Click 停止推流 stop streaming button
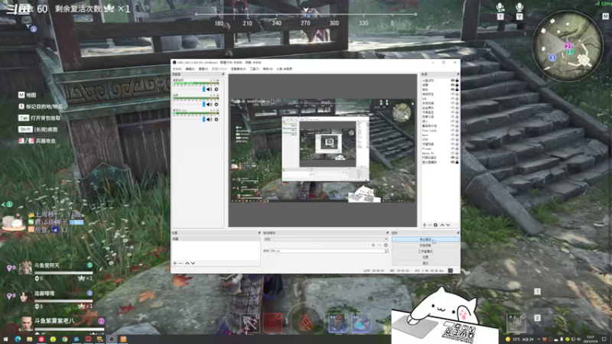Image resolution: width=612 pixels, height=344 pixels. (425, 239)
